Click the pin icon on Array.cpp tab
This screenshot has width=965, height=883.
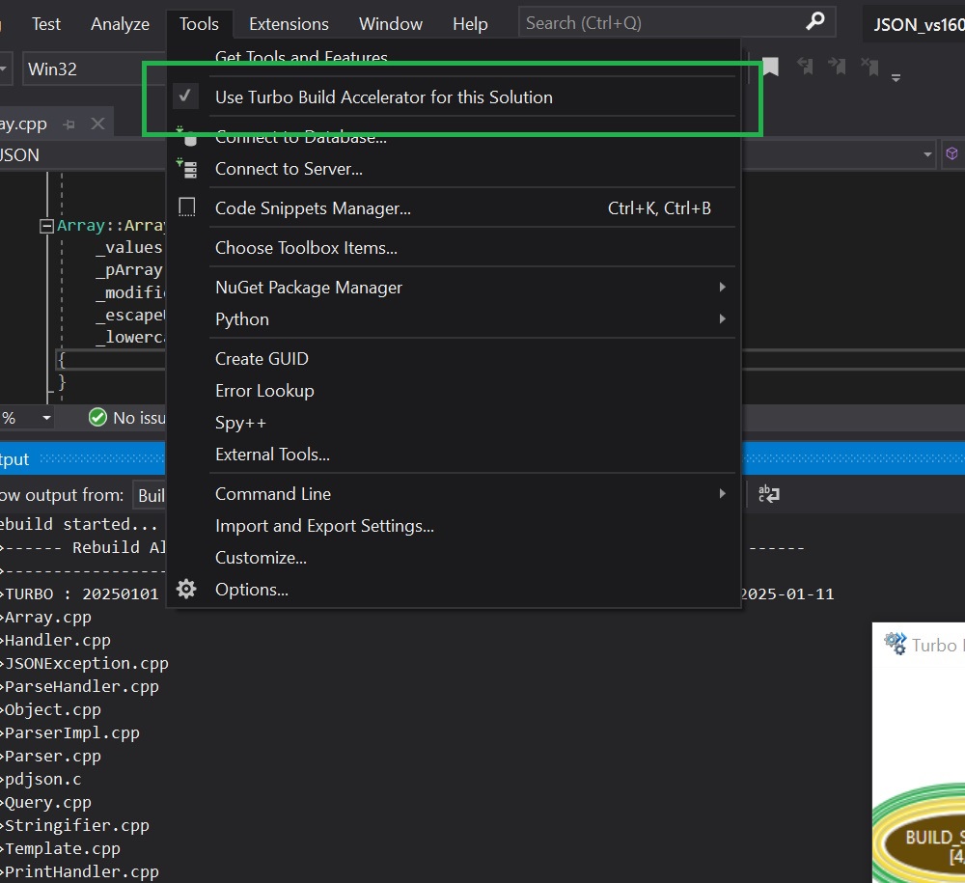pos(69,124)
